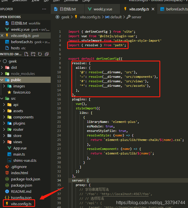Click the braces icon beside tsconfig.json
Viewport: 188px width, 208px height.
pos(7,198)
